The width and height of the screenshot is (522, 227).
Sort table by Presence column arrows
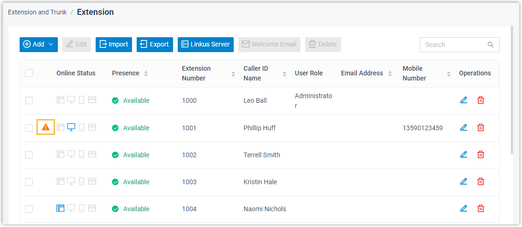click(x=146, y=73)
